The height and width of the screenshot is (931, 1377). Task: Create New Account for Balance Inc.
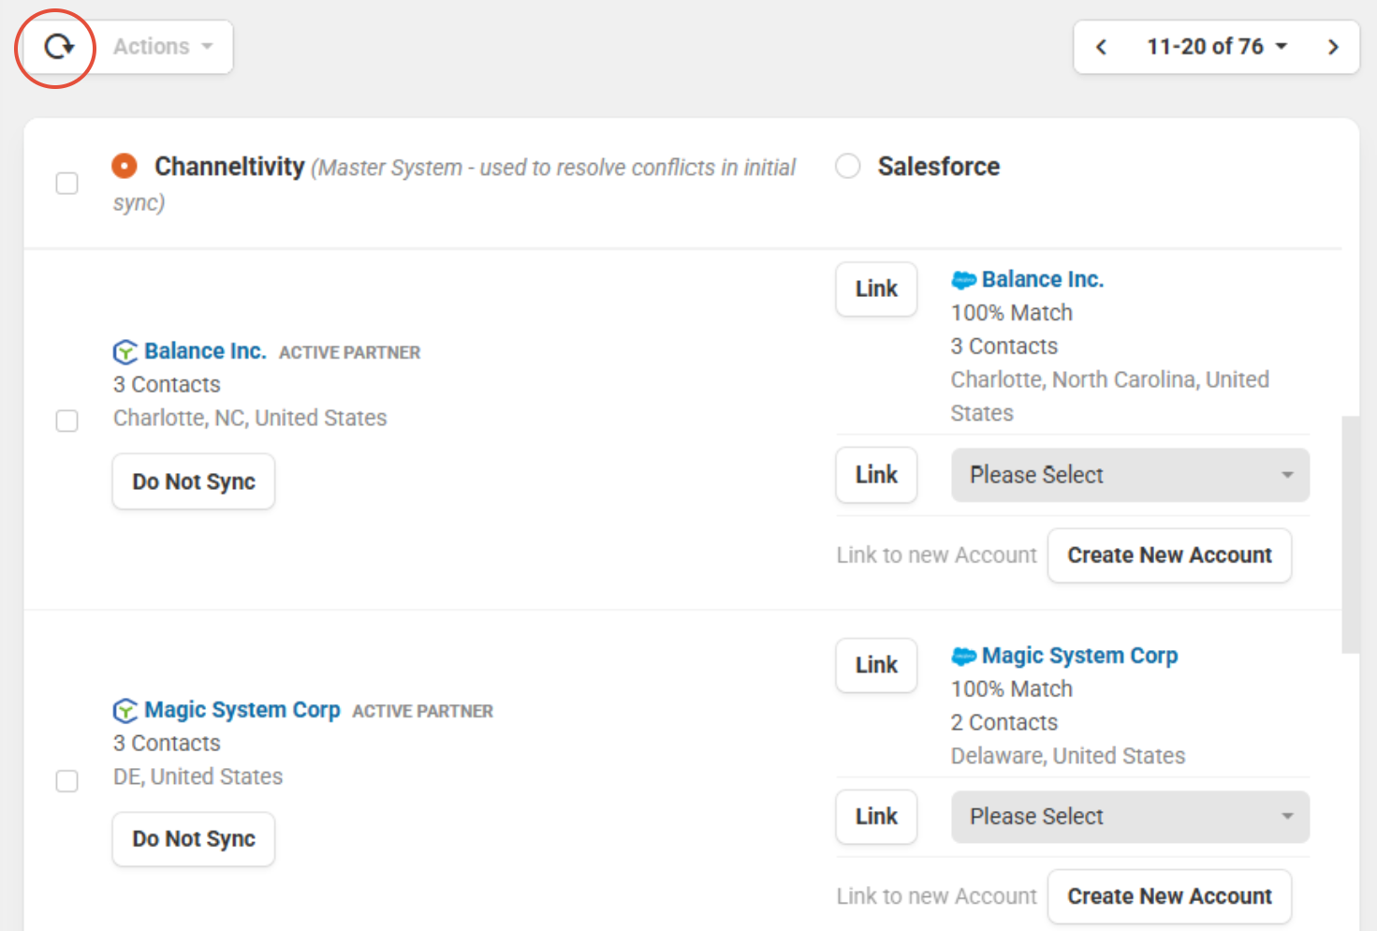tap(1169, 555)
